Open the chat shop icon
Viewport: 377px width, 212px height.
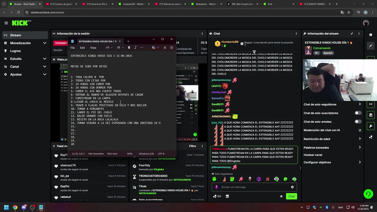(227, 196)
